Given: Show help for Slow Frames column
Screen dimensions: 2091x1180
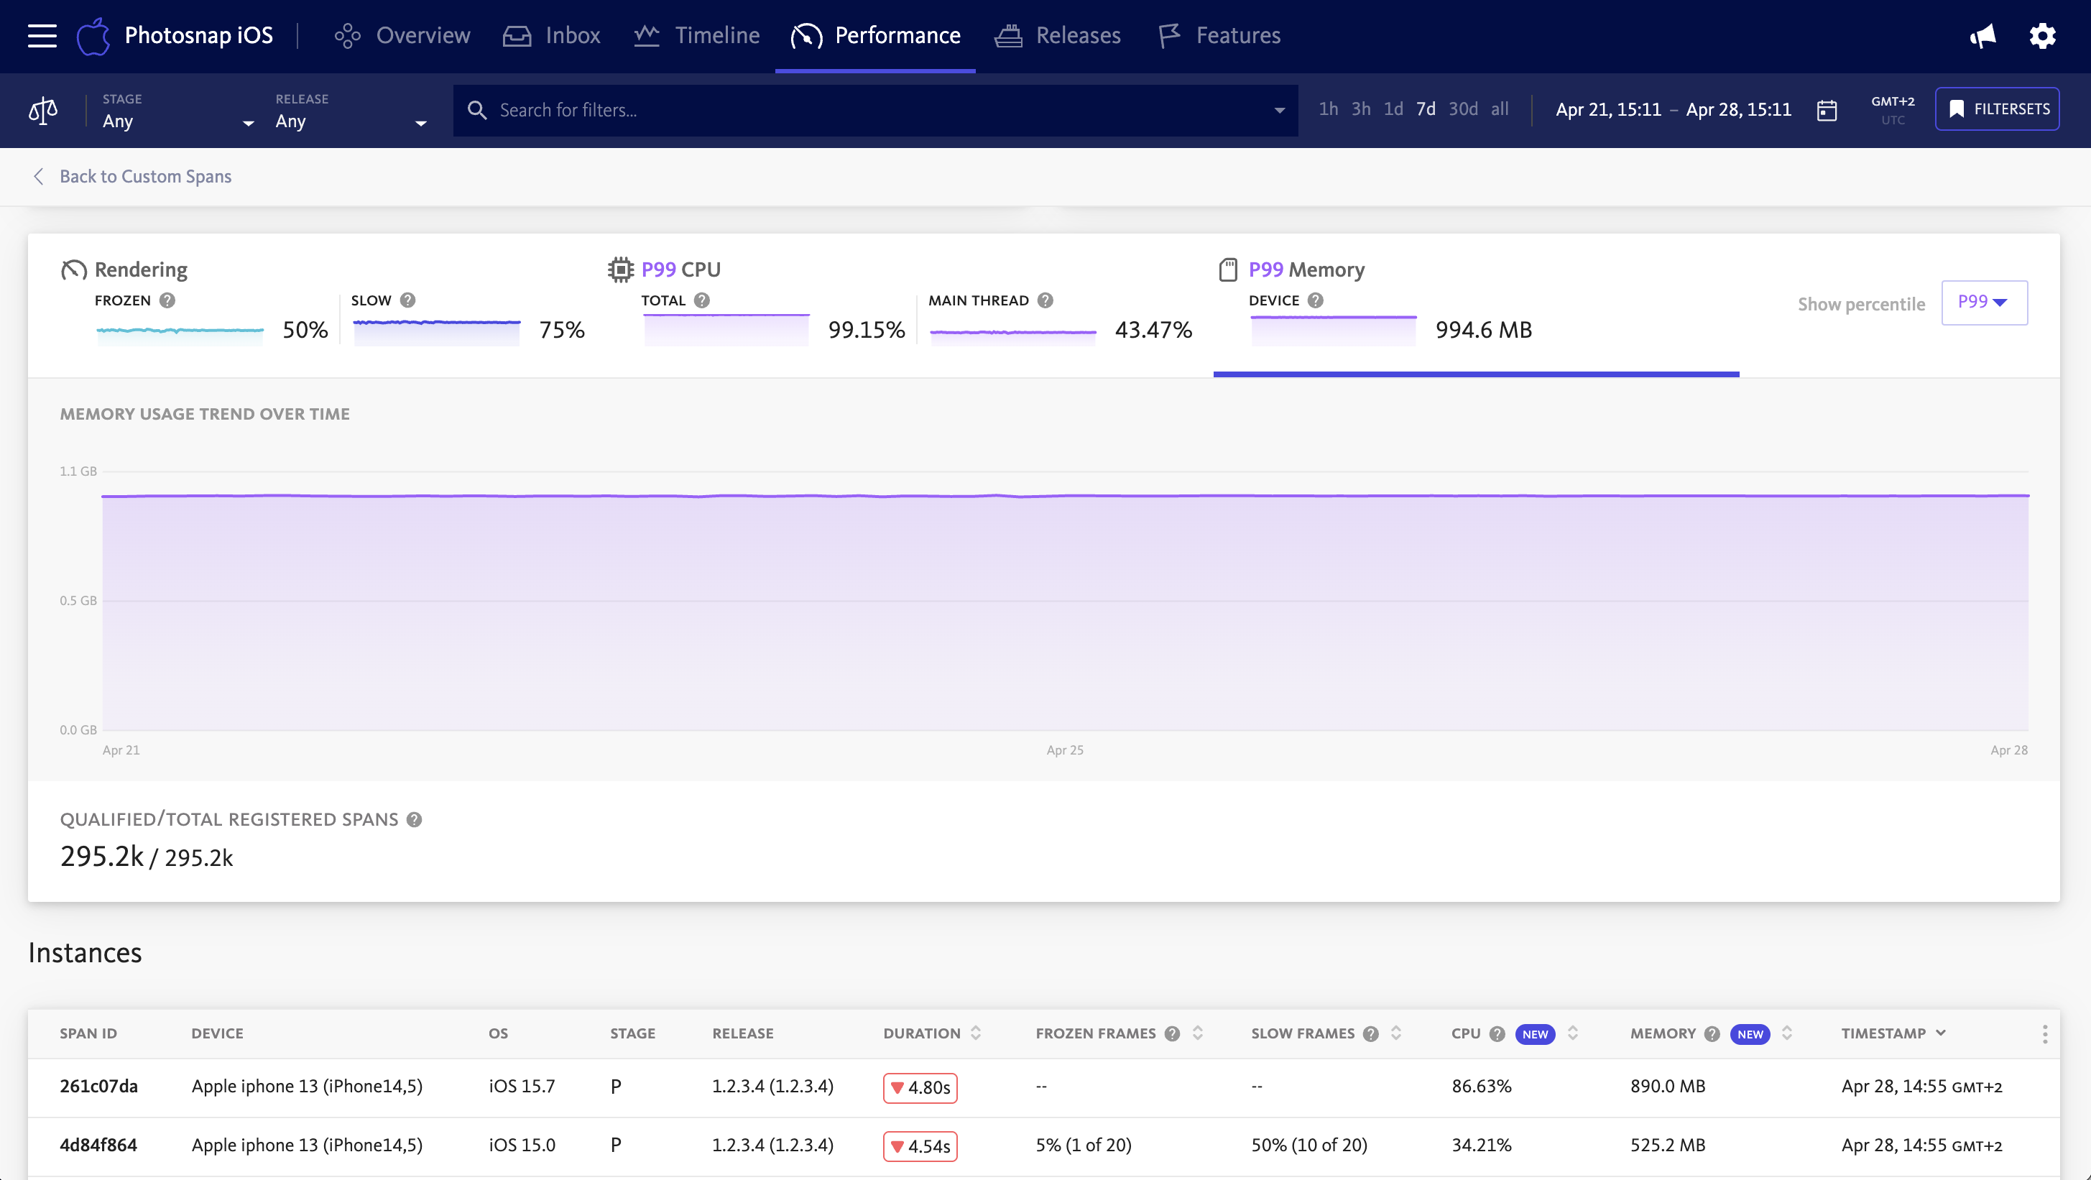Looking at the screenshot, I should [1371, 1033].
